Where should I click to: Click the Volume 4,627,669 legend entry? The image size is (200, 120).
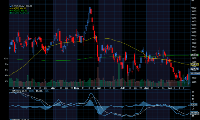tap(20, 13)
